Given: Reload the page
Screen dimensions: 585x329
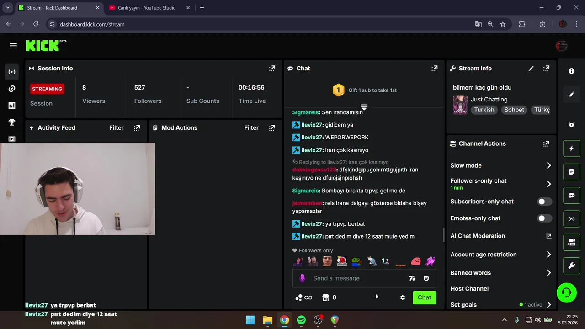Looking at the screenshot, I should point(36,24).
